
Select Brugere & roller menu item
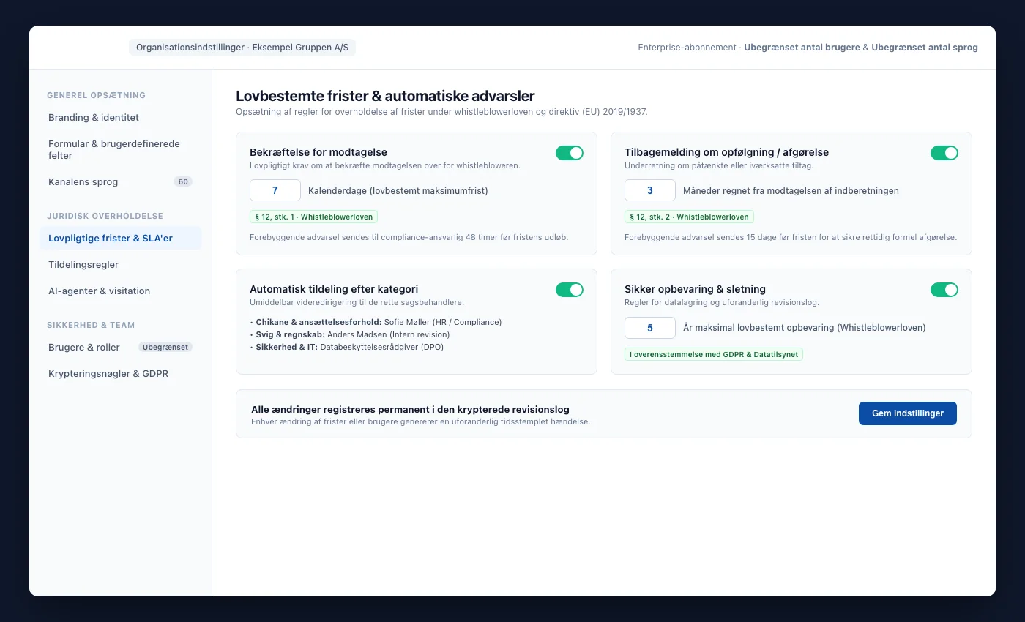(x=121, y=347)
